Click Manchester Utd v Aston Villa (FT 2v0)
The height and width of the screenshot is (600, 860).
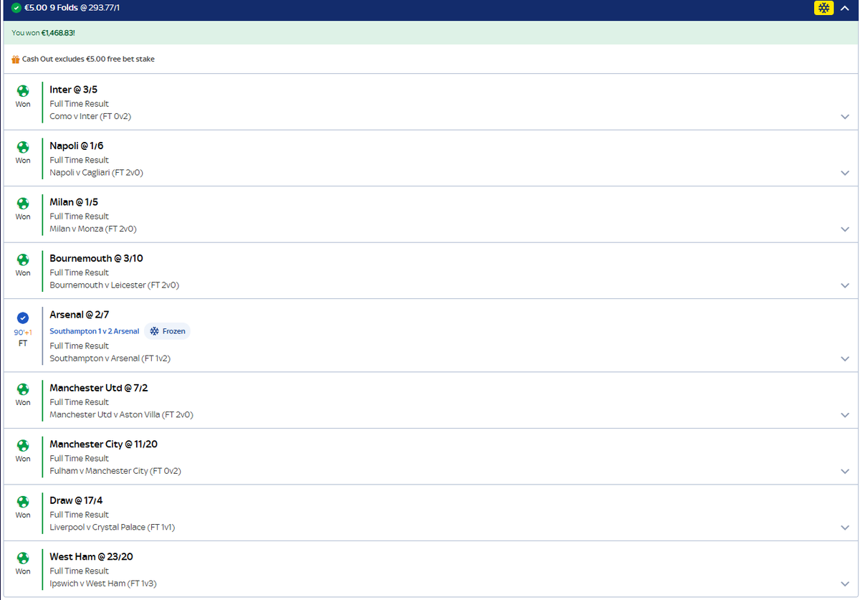tap(121, 414)
